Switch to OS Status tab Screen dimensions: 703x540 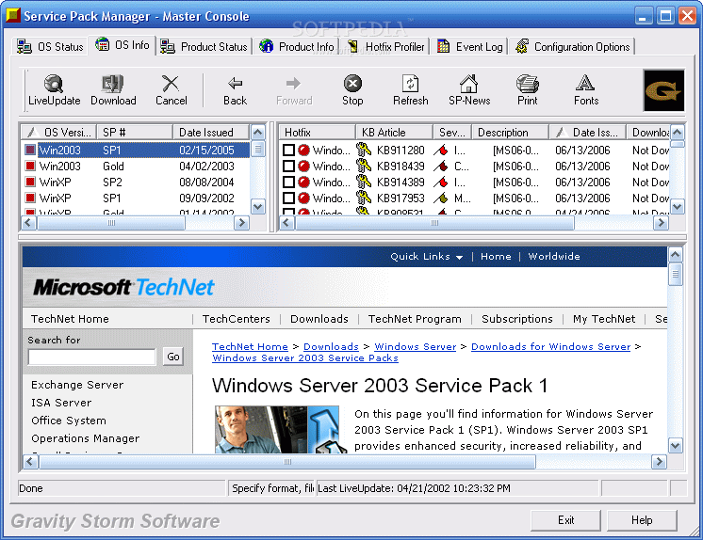coord(50,46)
